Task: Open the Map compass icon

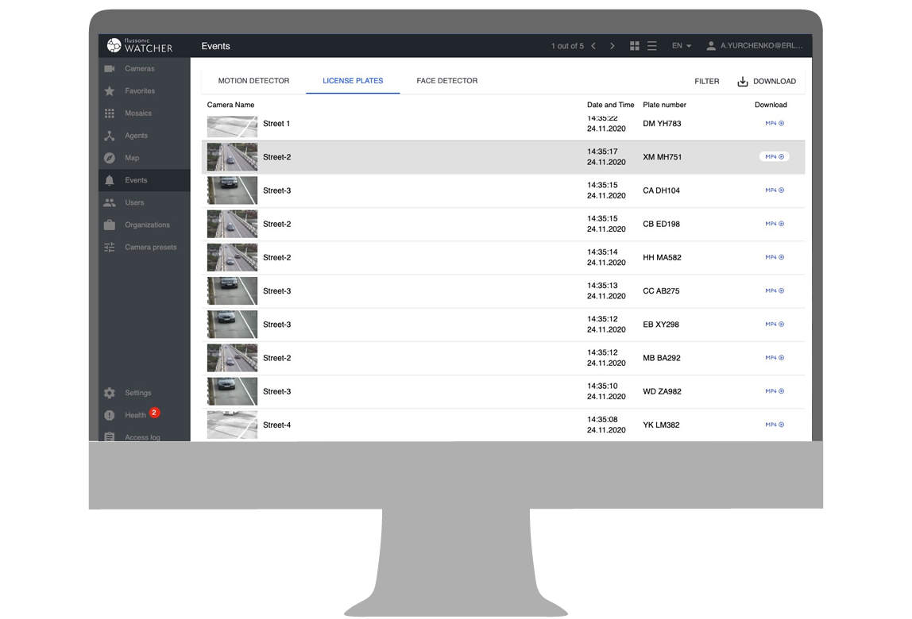Action: (x=110, y=158)
